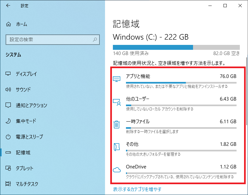Click the ディスプレイ monitor icon
248x195 pixels.
tap(8, 74)
